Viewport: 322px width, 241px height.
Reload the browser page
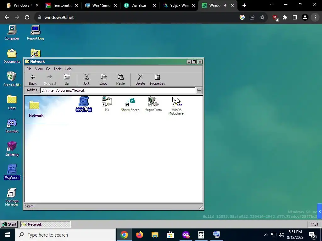[27, 18]
